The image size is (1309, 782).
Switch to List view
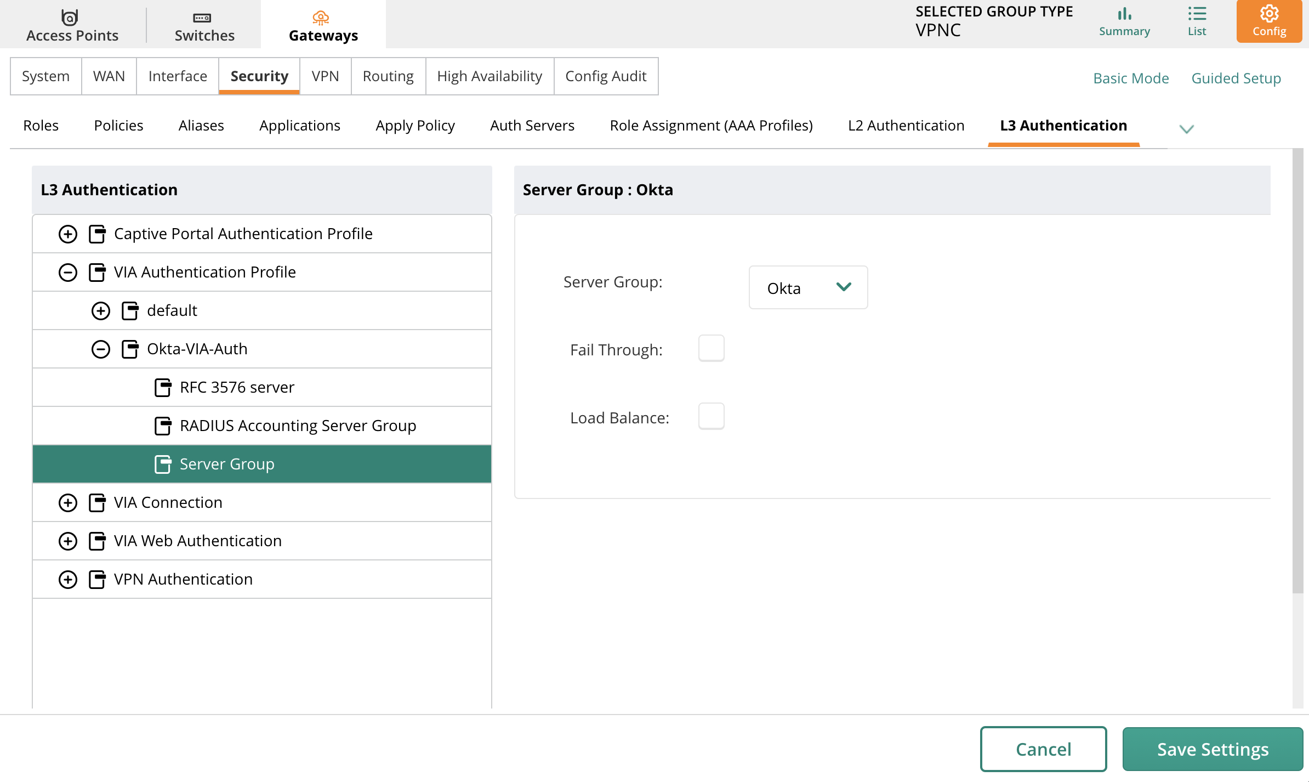1197,22
